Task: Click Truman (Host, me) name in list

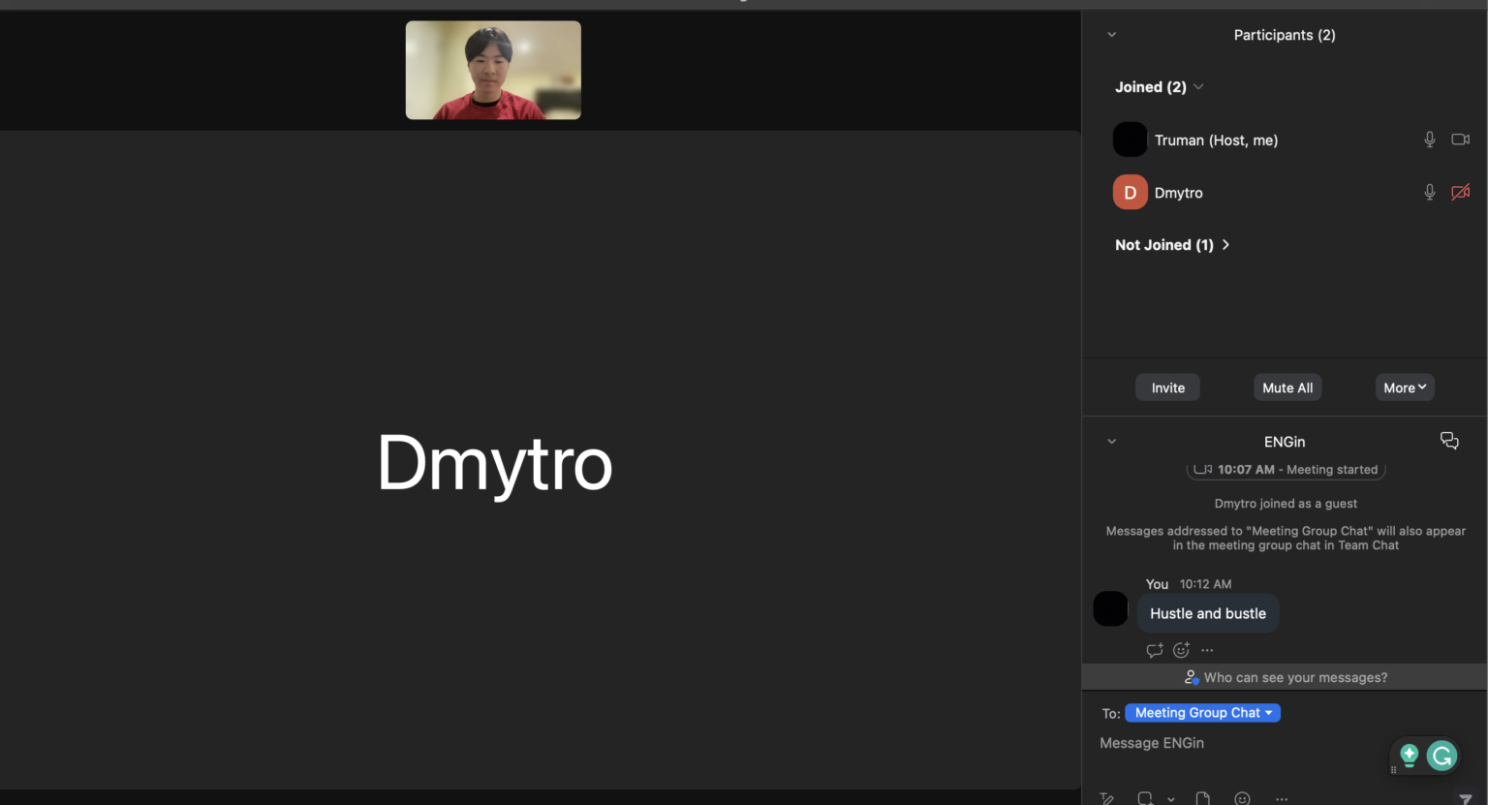Action: point(1216,140)
